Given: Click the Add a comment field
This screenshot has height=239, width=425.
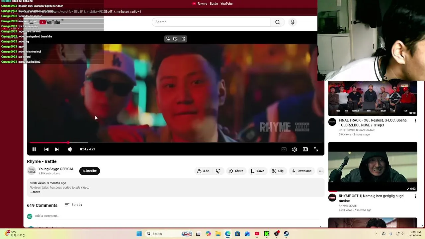Looking at the screenshot, I should pyautogui.click(x=178, y=216).
